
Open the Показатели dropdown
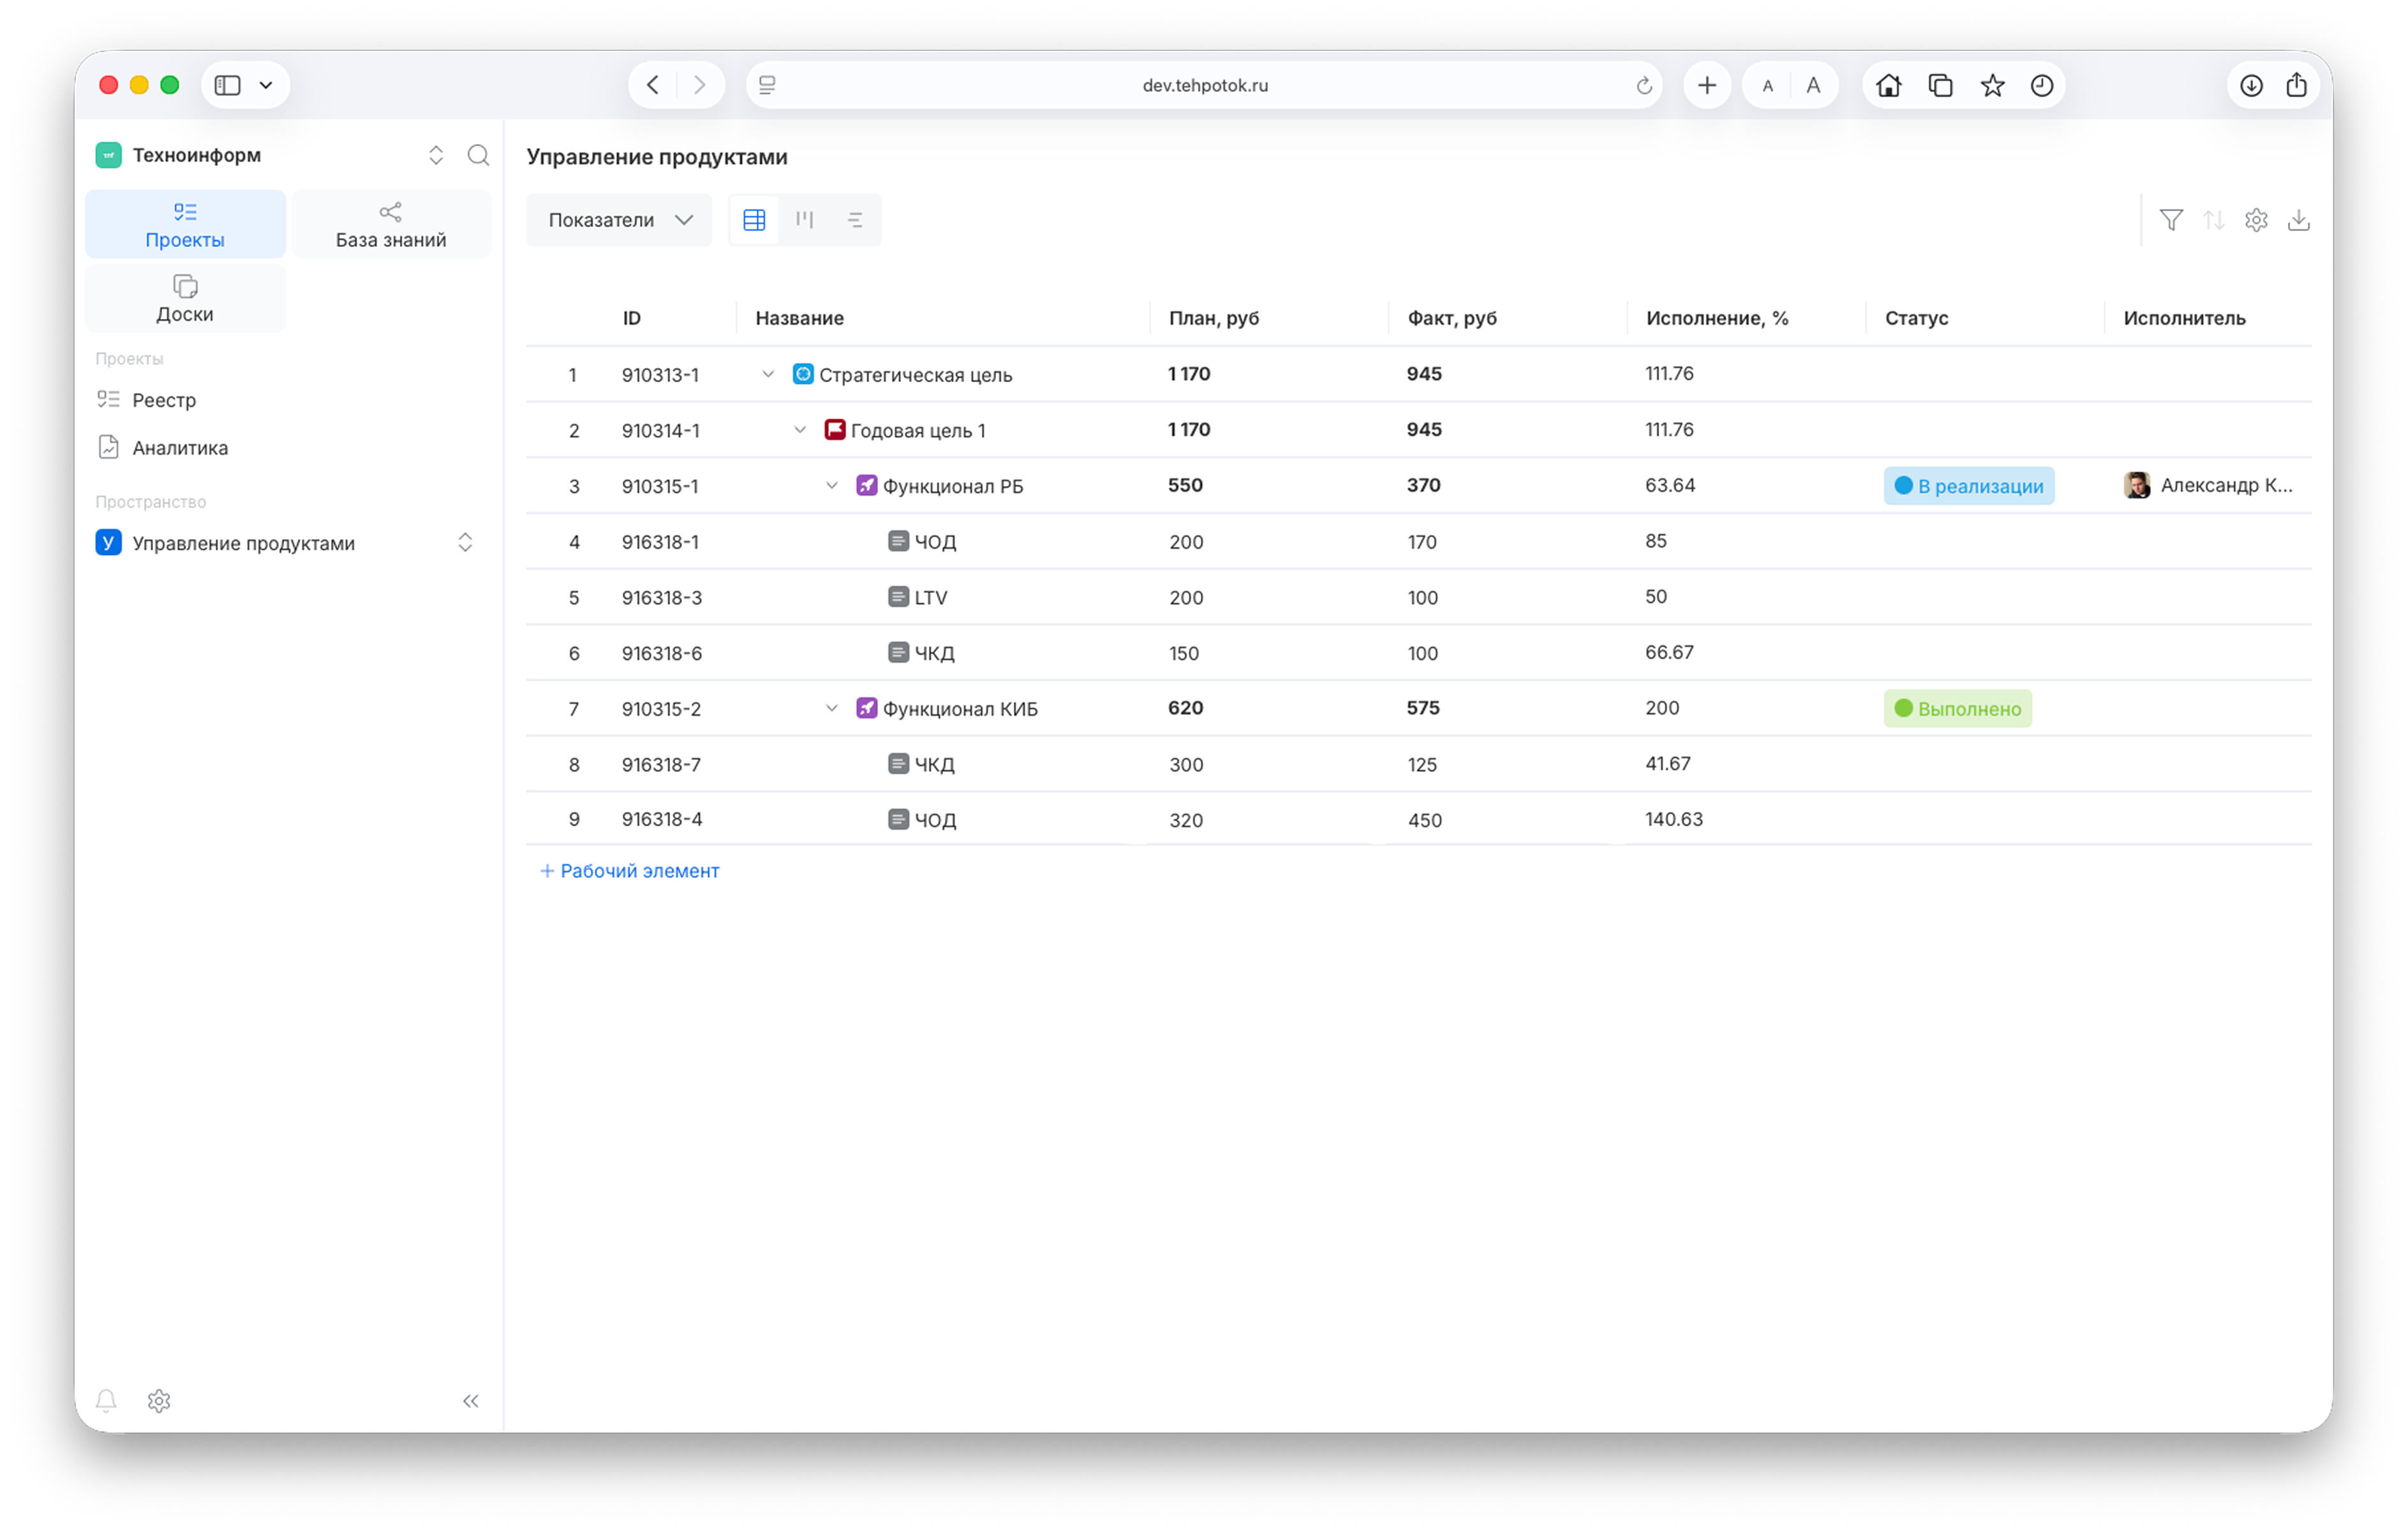[x=619, y=220]
